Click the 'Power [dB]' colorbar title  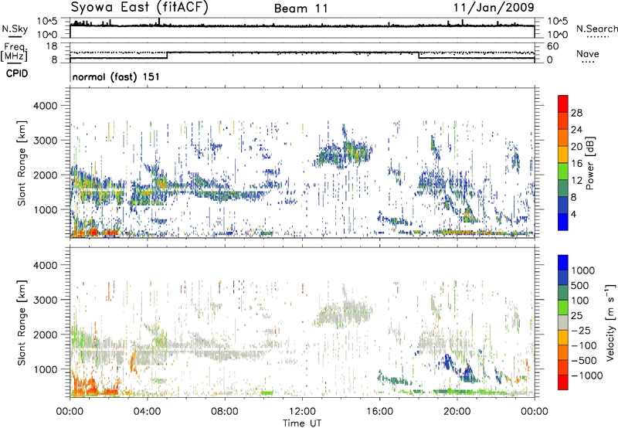(x=590, y=163)
